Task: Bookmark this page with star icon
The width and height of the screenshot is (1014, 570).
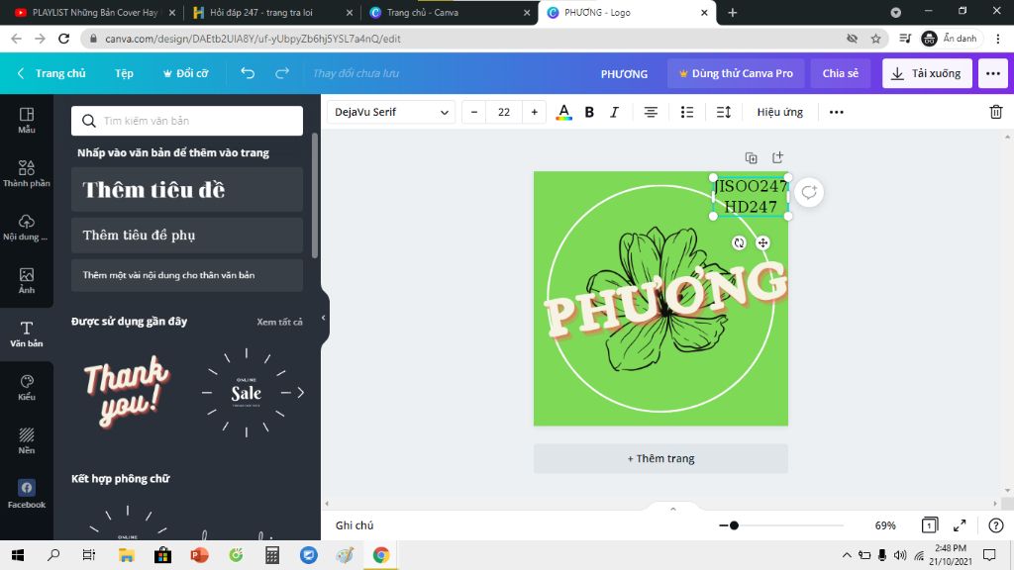Action: click(x=875, y=39)
